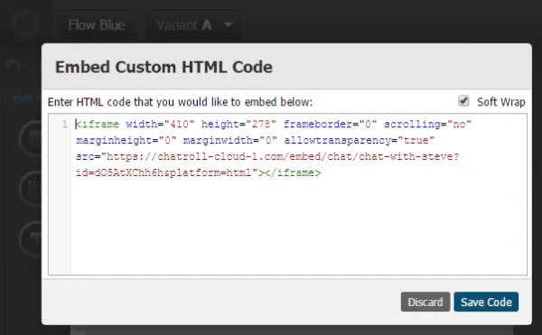Click the Embed Custom HTML Code heading
This screenshot has width=542, height=335.
click(164, 67)
